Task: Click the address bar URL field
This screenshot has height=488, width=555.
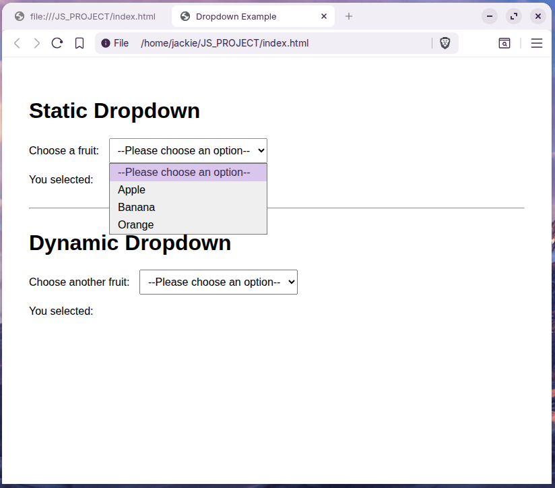Action: pos(269,43)
